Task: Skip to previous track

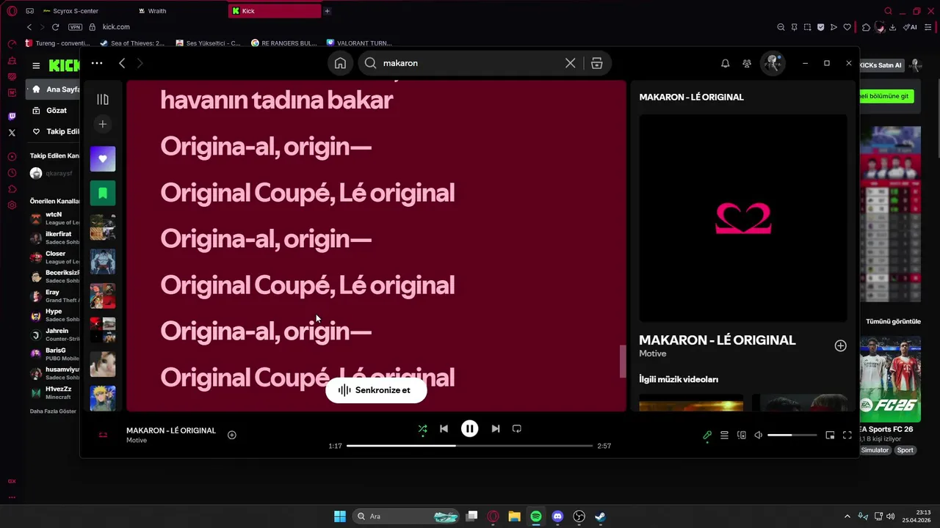Action: [x=444, y=429]
